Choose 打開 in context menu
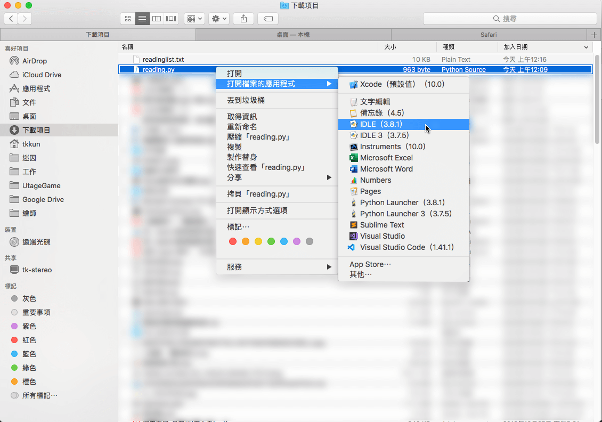The image size is (602, 422). point(277,74)
